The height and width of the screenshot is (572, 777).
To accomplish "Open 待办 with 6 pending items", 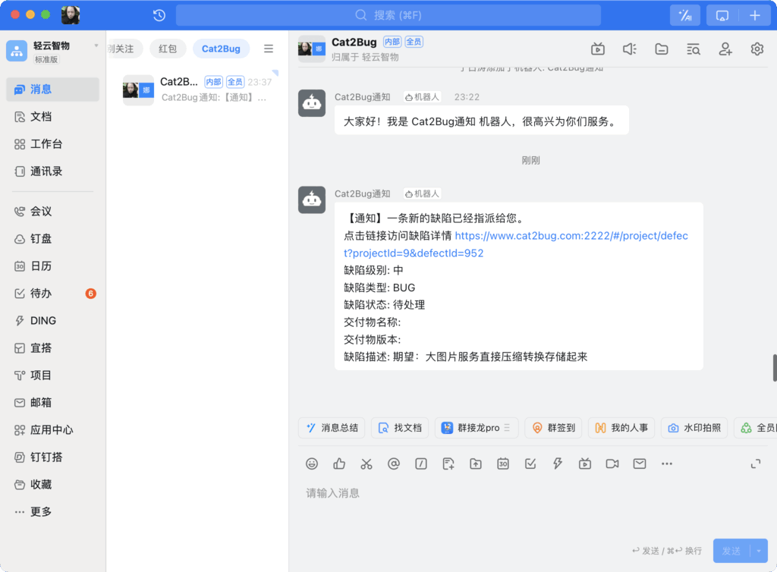I will (52, 293).
